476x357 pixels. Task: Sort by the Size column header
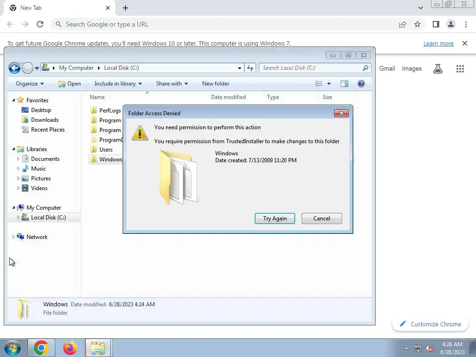tap(327, 97)
